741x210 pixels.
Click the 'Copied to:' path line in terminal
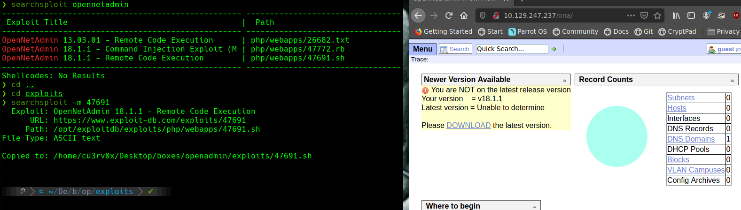(157, 156)
